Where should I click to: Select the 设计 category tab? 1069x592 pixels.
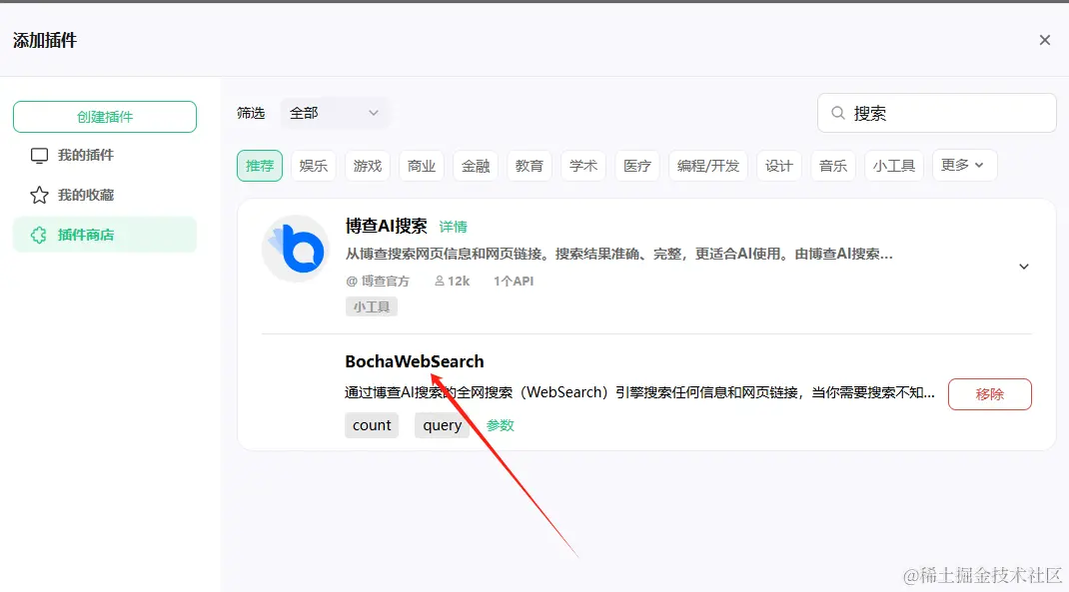[779, 166]
